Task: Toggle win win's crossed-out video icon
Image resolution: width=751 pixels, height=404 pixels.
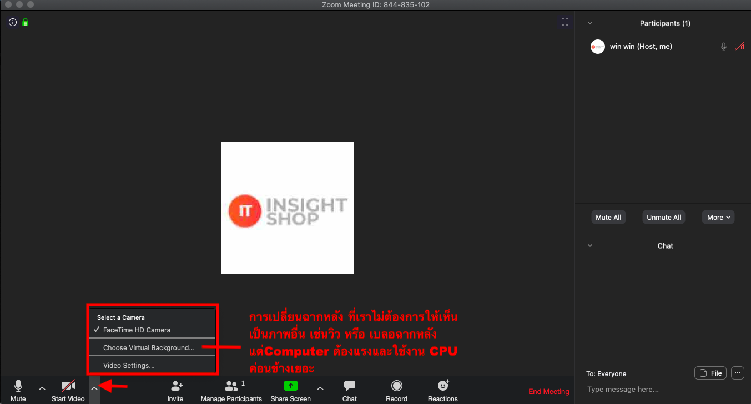Action: (739, 47)
